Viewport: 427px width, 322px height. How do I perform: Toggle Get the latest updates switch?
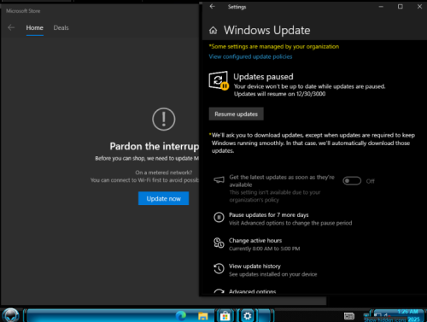[x=352, y=181]
